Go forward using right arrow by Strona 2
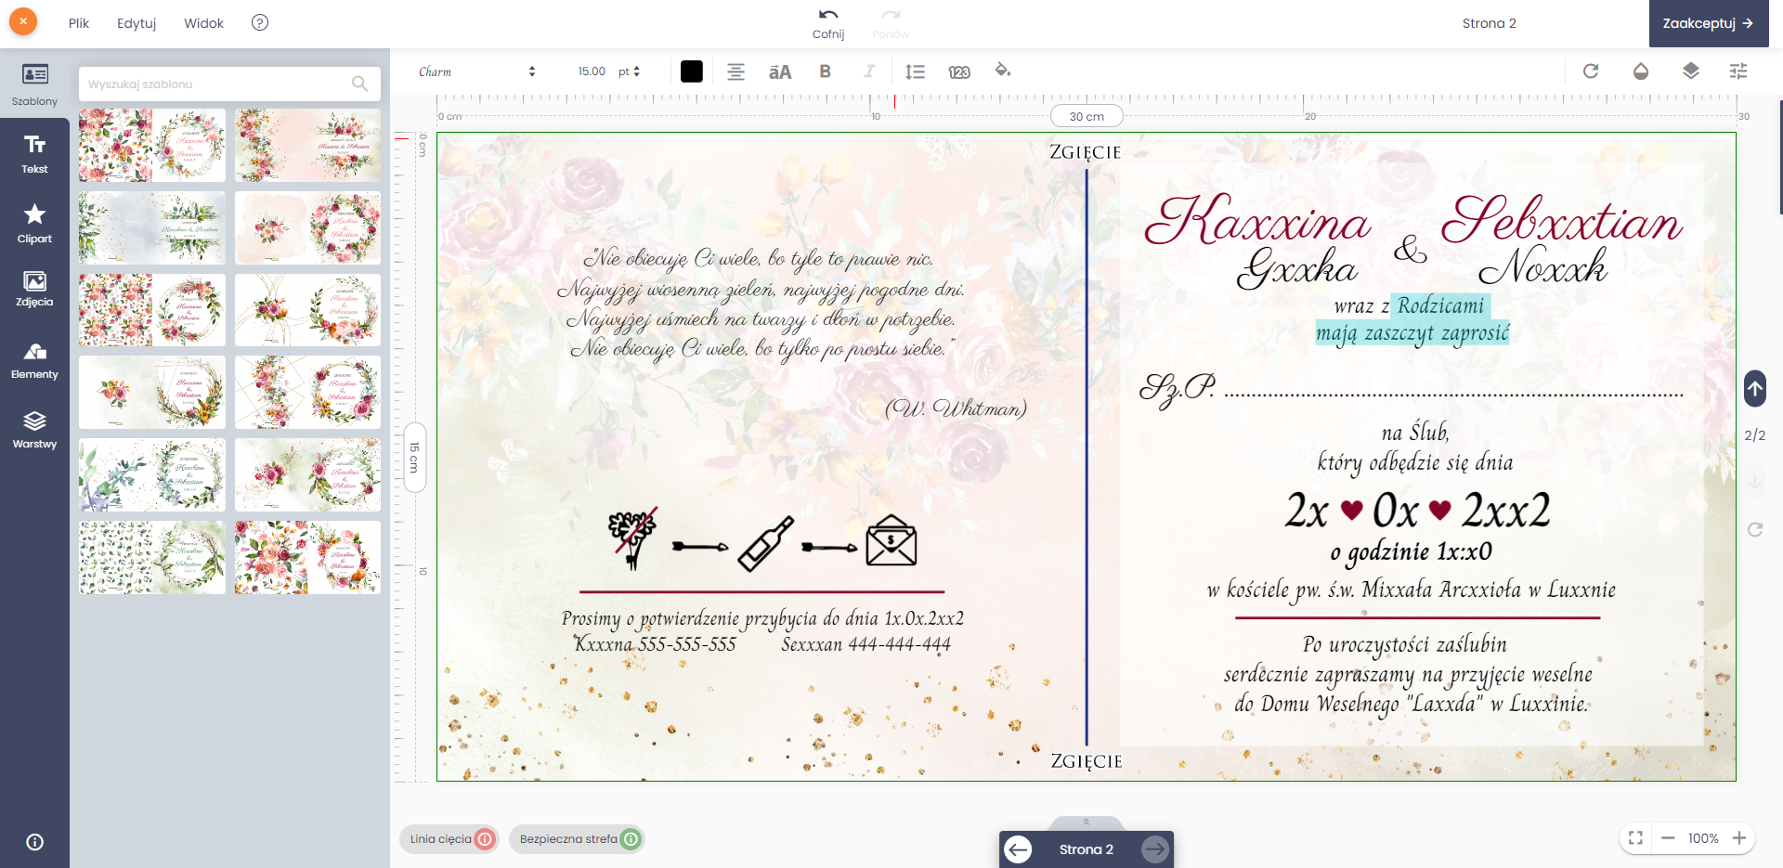The width and height of the screenshot is (1783, 868). 1155,849
